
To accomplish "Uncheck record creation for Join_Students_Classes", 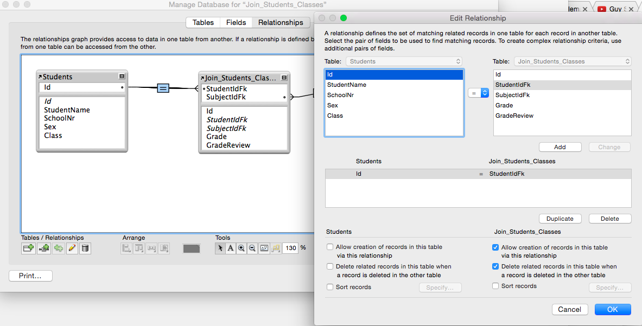I will [495, 247].
